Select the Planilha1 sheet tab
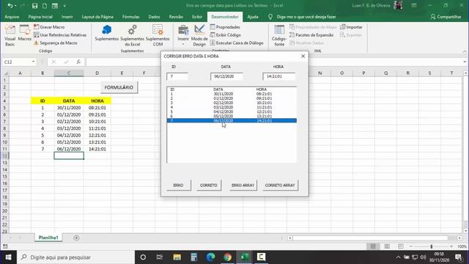The height and width of the screenshot is (264, 469). click(48, 238)
